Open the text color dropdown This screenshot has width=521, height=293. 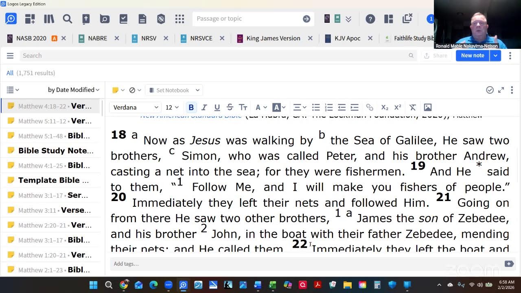[260, 107]
